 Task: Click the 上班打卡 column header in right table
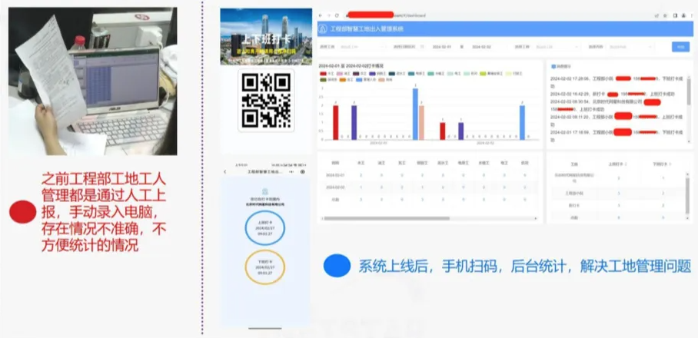pyautogui.click(x=617, y=164)
